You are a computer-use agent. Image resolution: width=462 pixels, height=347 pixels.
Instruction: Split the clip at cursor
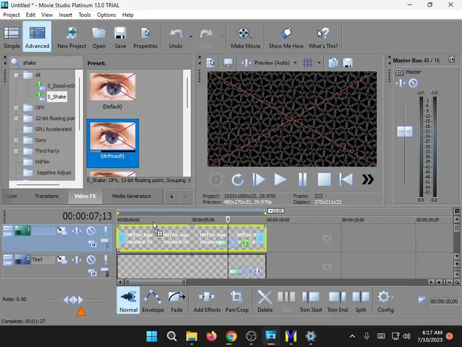coord(360,301)
